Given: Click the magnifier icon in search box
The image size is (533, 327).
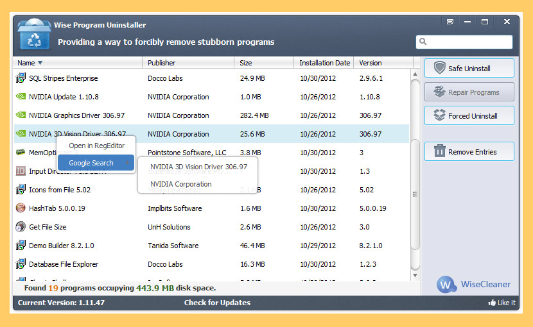Looking at the screenshot, I should pyautogui.click(x=423, y=42).
